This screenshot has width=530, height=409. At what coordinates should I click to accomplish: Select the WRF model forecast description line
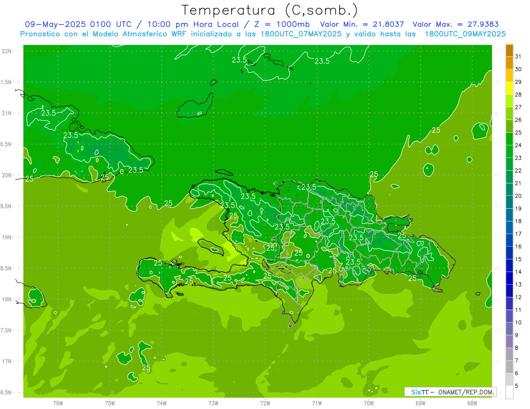coord(263,34)
